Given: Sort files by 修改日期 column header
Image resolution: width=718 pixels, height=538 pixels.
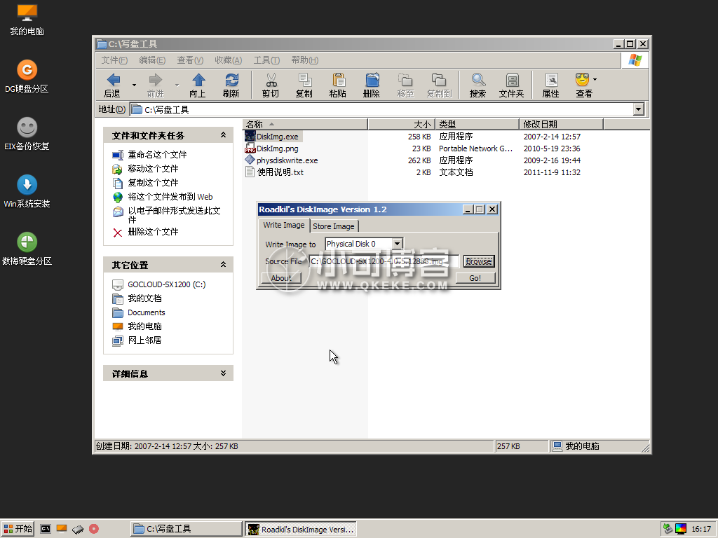Looking at the screenshot, I should pos(562,124).
